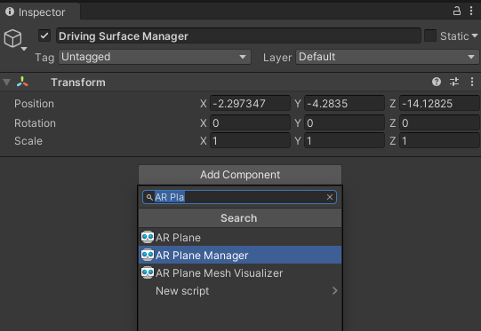The image size is (481, 331).
Task: Collapse the Transform component foldout
Action: pos(7,82)
